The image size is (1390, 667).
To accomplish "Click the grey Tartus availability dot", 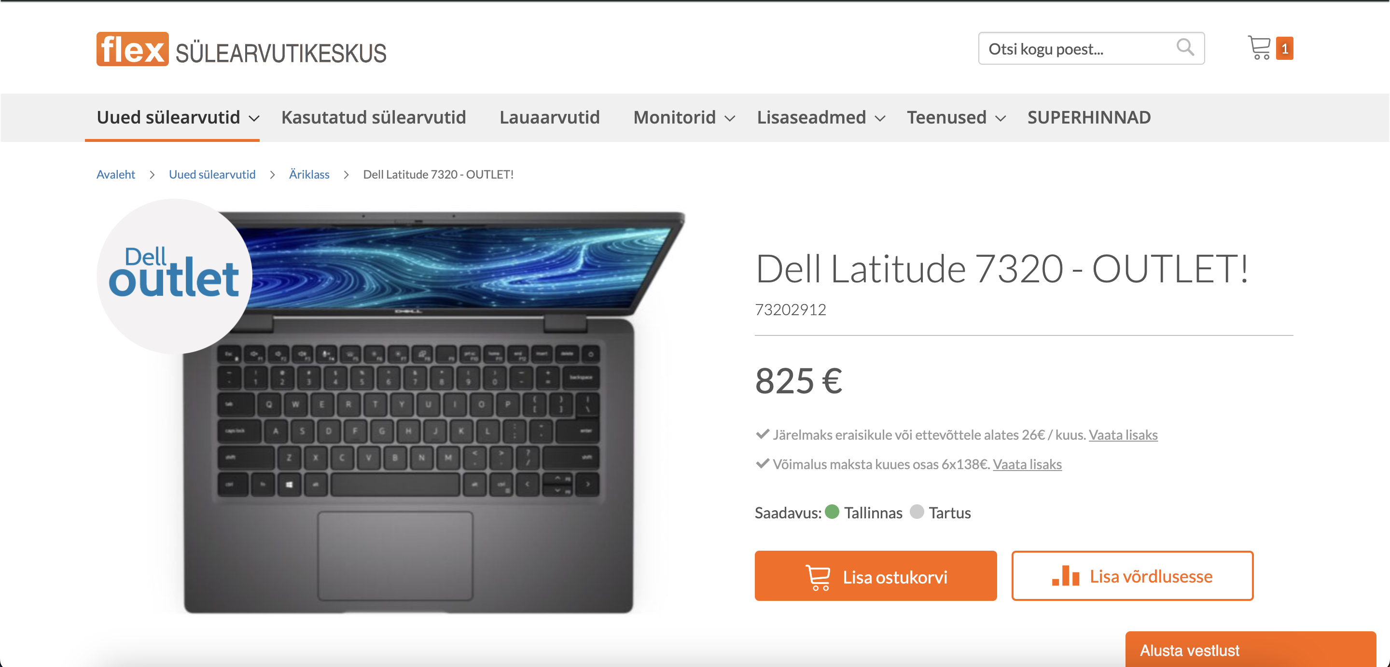I will point(916,511).
